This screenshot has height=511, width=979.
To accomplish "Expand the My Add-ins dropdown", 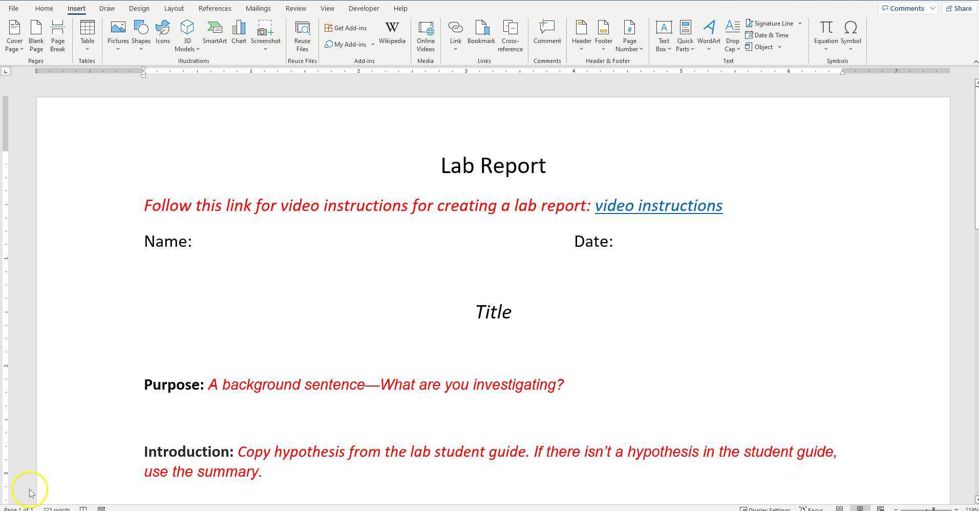I will 373,45.
